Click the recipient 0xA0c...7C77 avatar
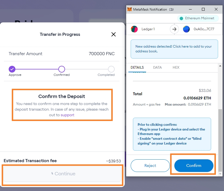Screen dimensions: 224x191 point(186,29)
